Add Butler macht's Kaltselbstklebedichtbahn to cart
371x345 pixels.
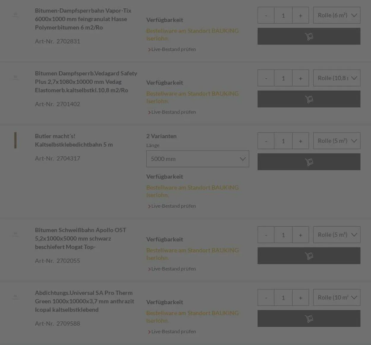point(309,162)
